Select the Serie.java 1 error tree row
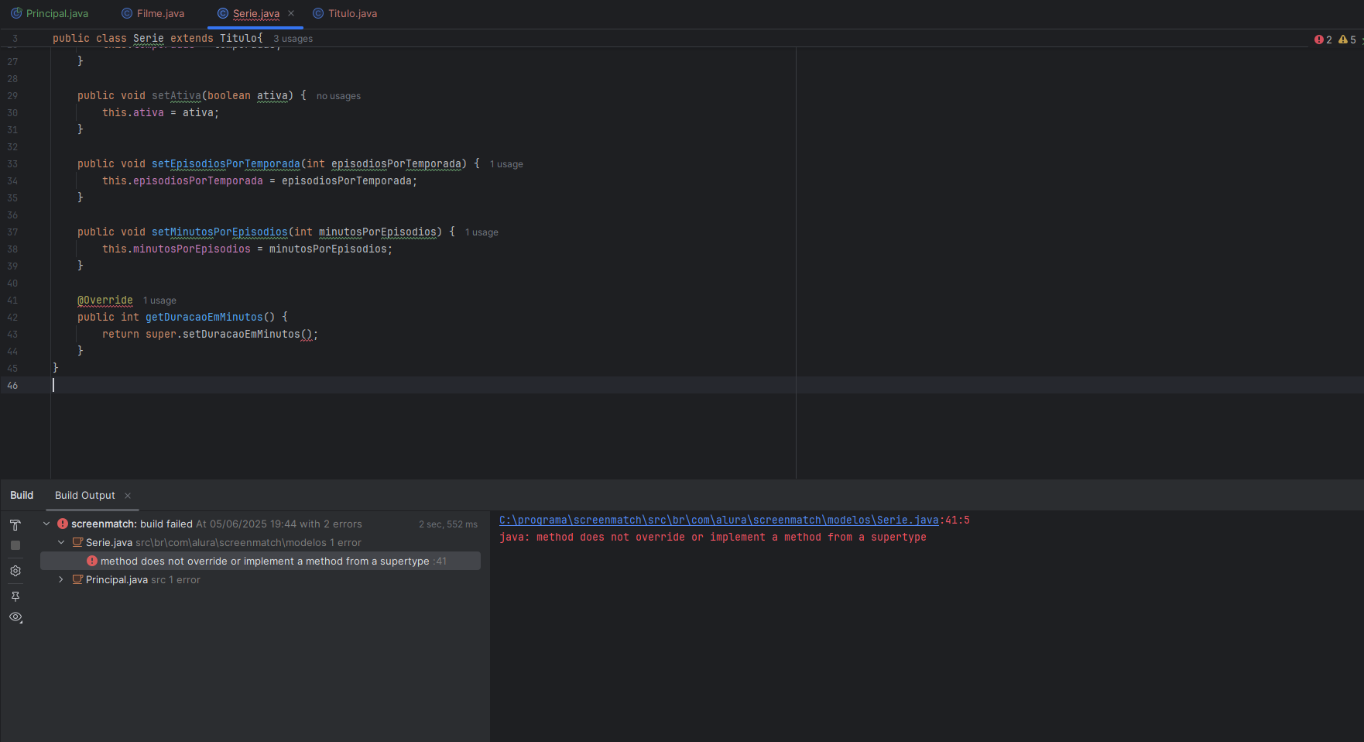 point(260,543)
